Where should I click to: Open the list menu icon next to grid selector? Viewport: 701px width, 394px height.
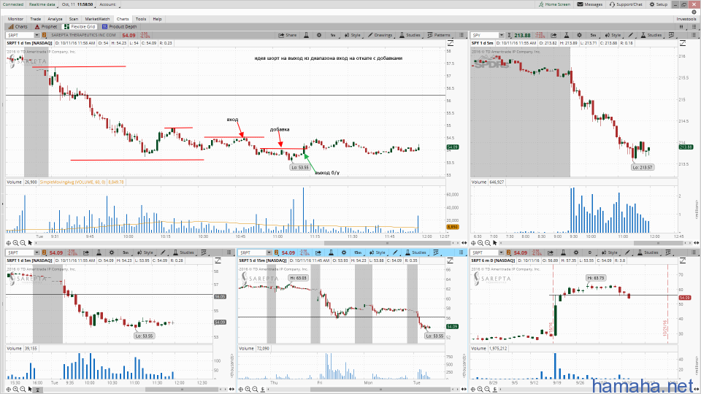click(694, 26)
